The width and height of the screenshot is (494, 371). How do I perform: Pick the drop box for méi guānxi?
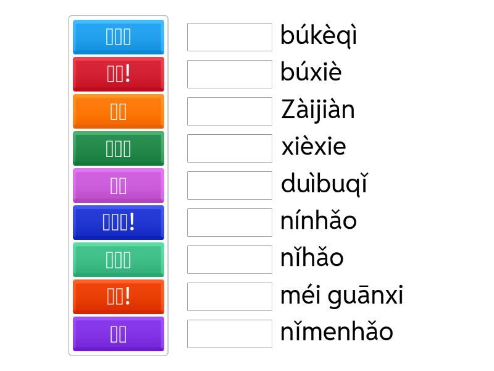click(x=230, y=297)
